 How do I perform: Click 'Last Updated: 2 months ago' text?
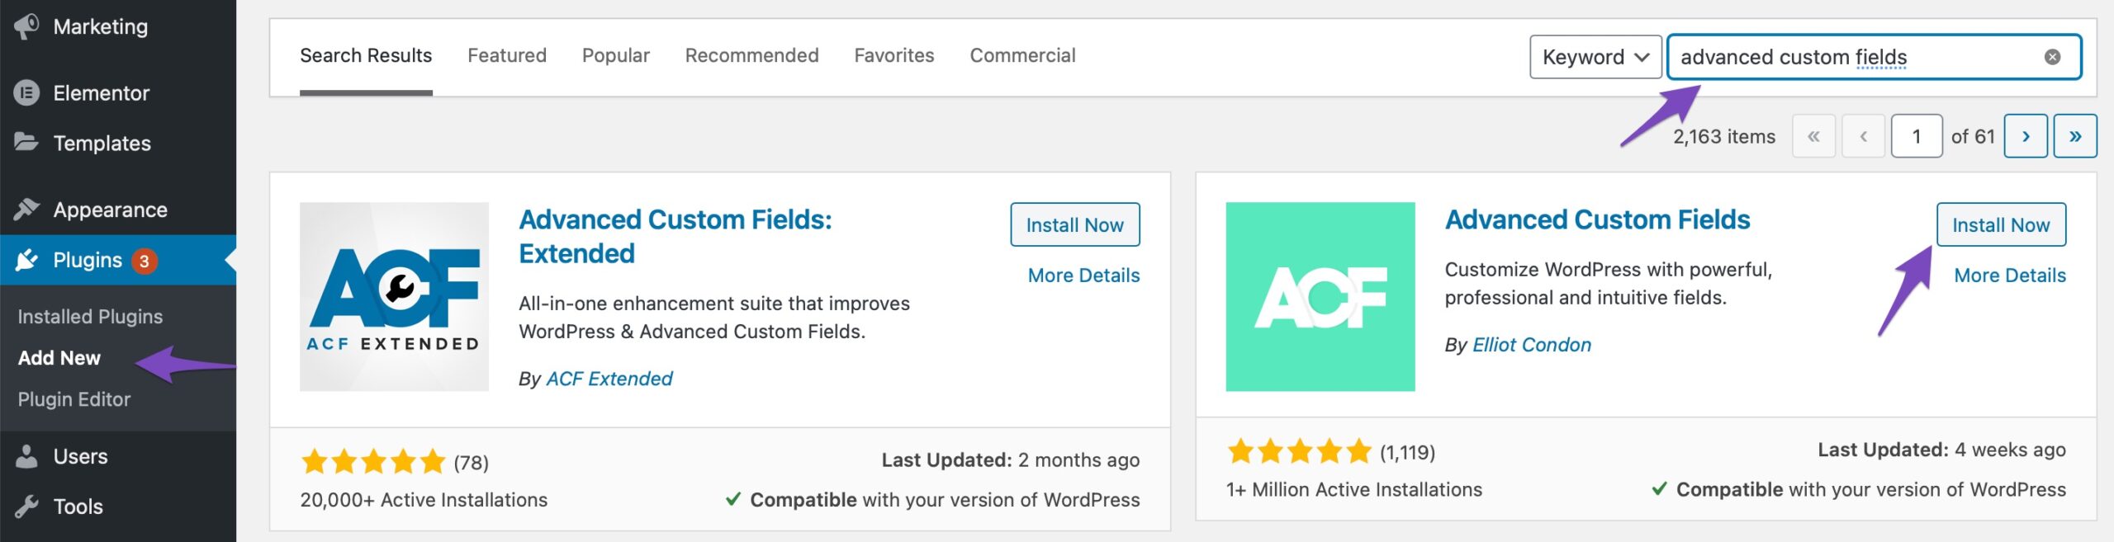(1010, 460)
